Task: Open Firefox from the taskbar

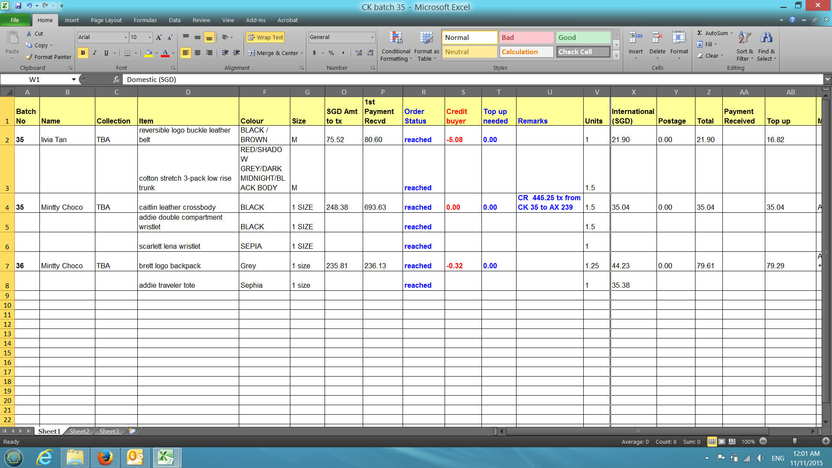Action: (105, 458)
